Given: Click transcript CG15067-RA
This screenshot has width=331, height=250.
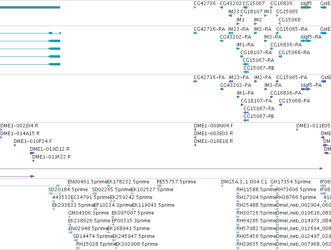Looking at the screenshot, I should pos(259,60).
